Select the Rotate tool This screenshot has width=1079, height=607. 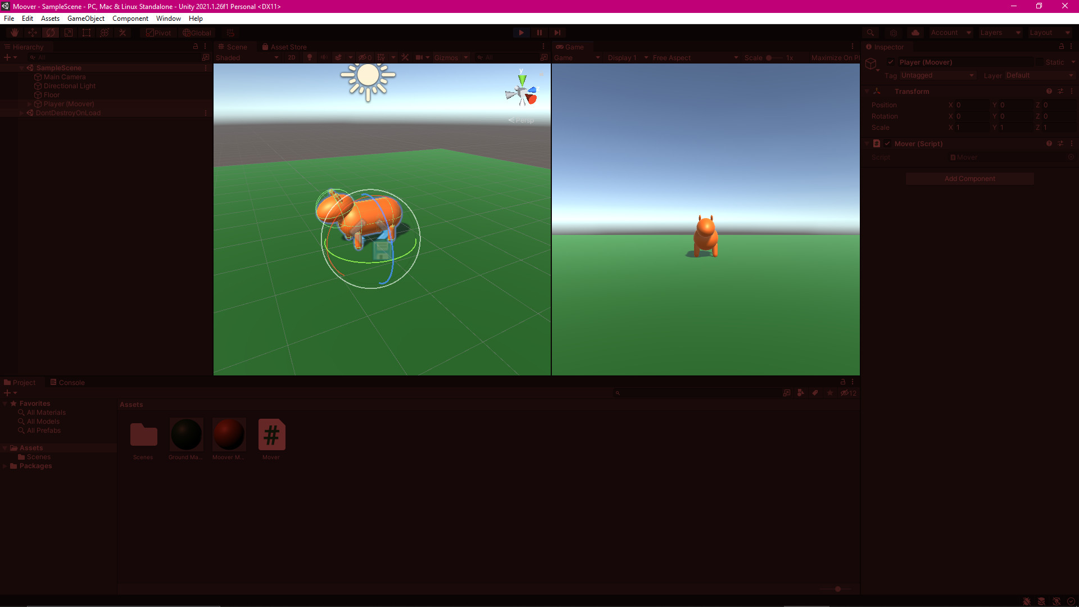tap(51, 33)
